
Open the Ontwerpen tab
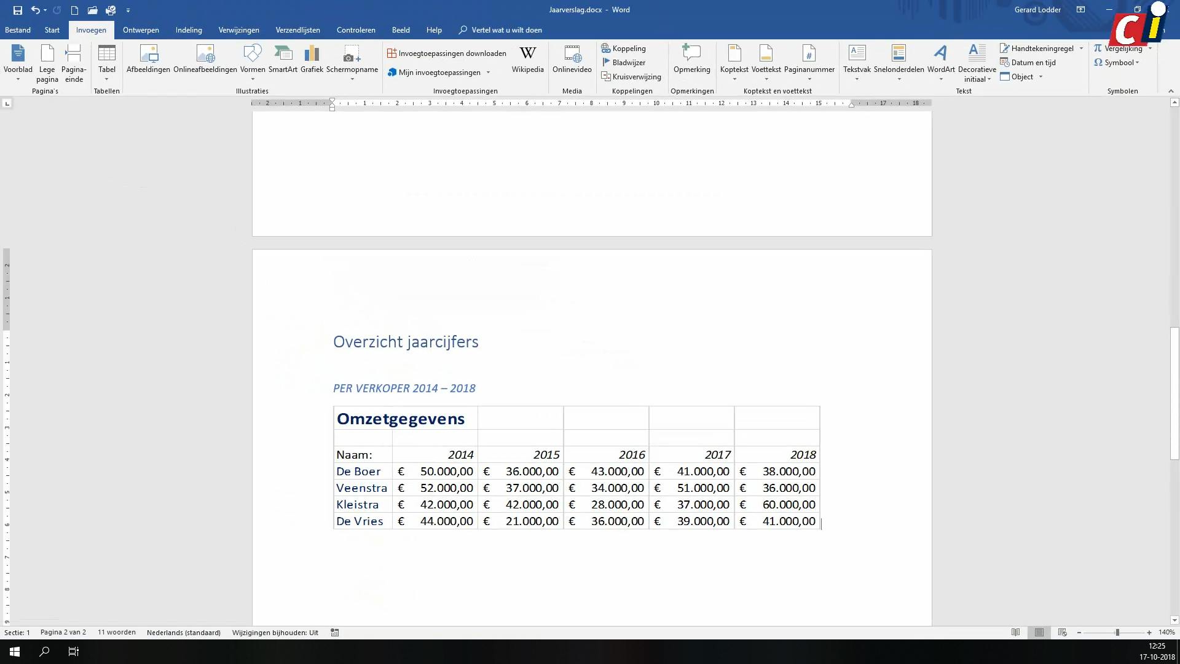(x=141, y=30)
